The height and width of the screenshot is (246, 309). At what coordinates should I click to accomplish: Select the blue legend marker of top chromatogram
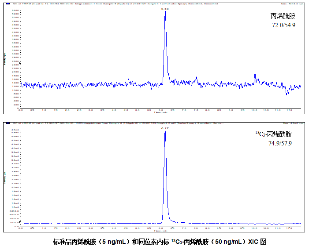click(8, 3)
